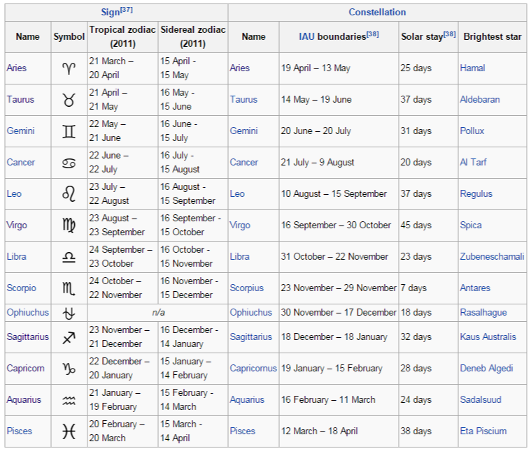The width and height of the screenshot is (531, 451).
Task: Select the 45 days solar stay cell
Action: click(x=428, y=225)
